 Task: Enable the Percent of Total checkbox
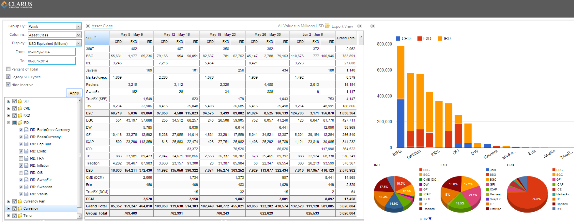(8, 69)
